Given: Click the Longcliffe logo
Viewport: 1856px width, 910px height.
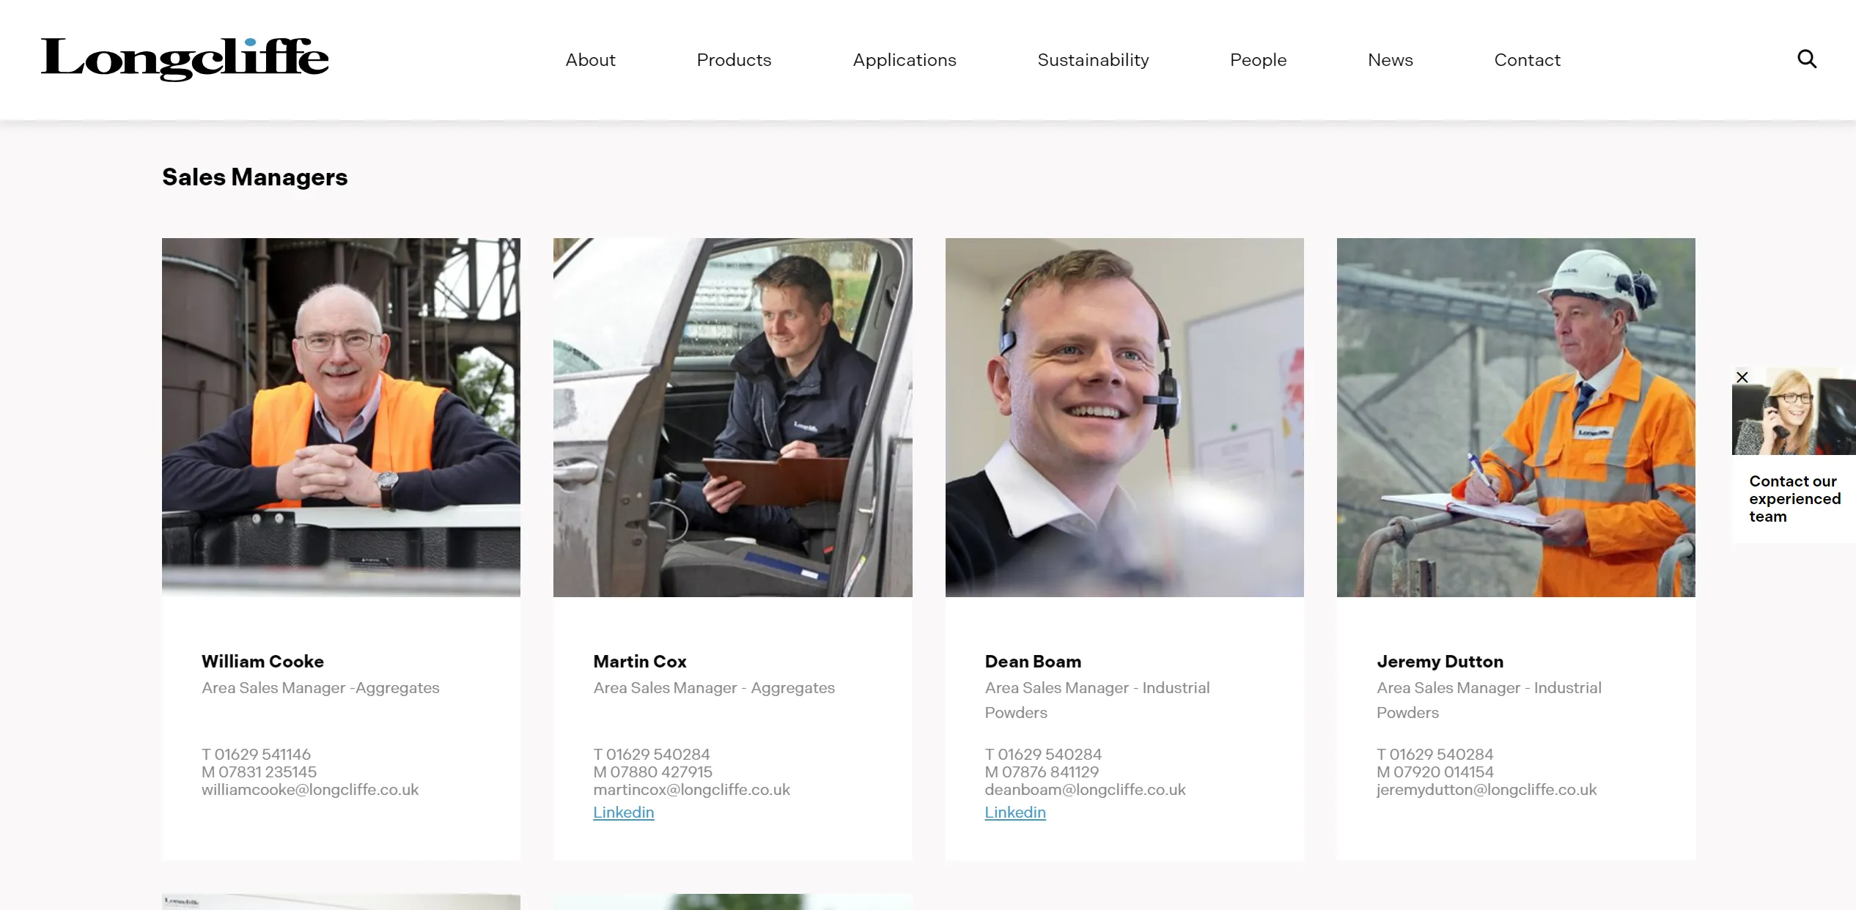Looking at the screenshot, I should tap(184, 59).
